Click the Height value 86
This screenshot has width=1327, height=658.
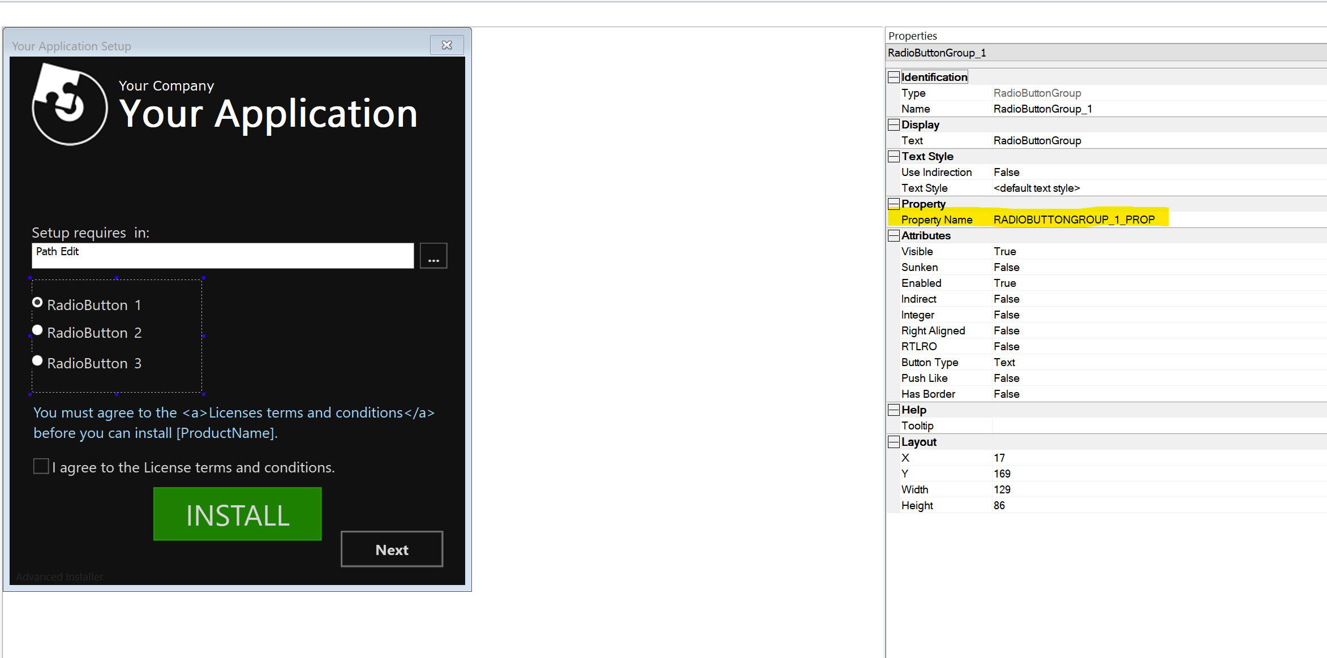click(999, 505)
